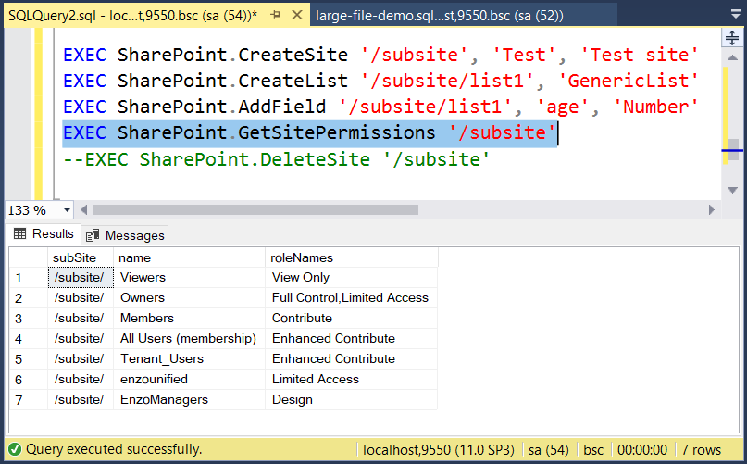Open the Results tab

pyautogui.click(x=44, y=233)
